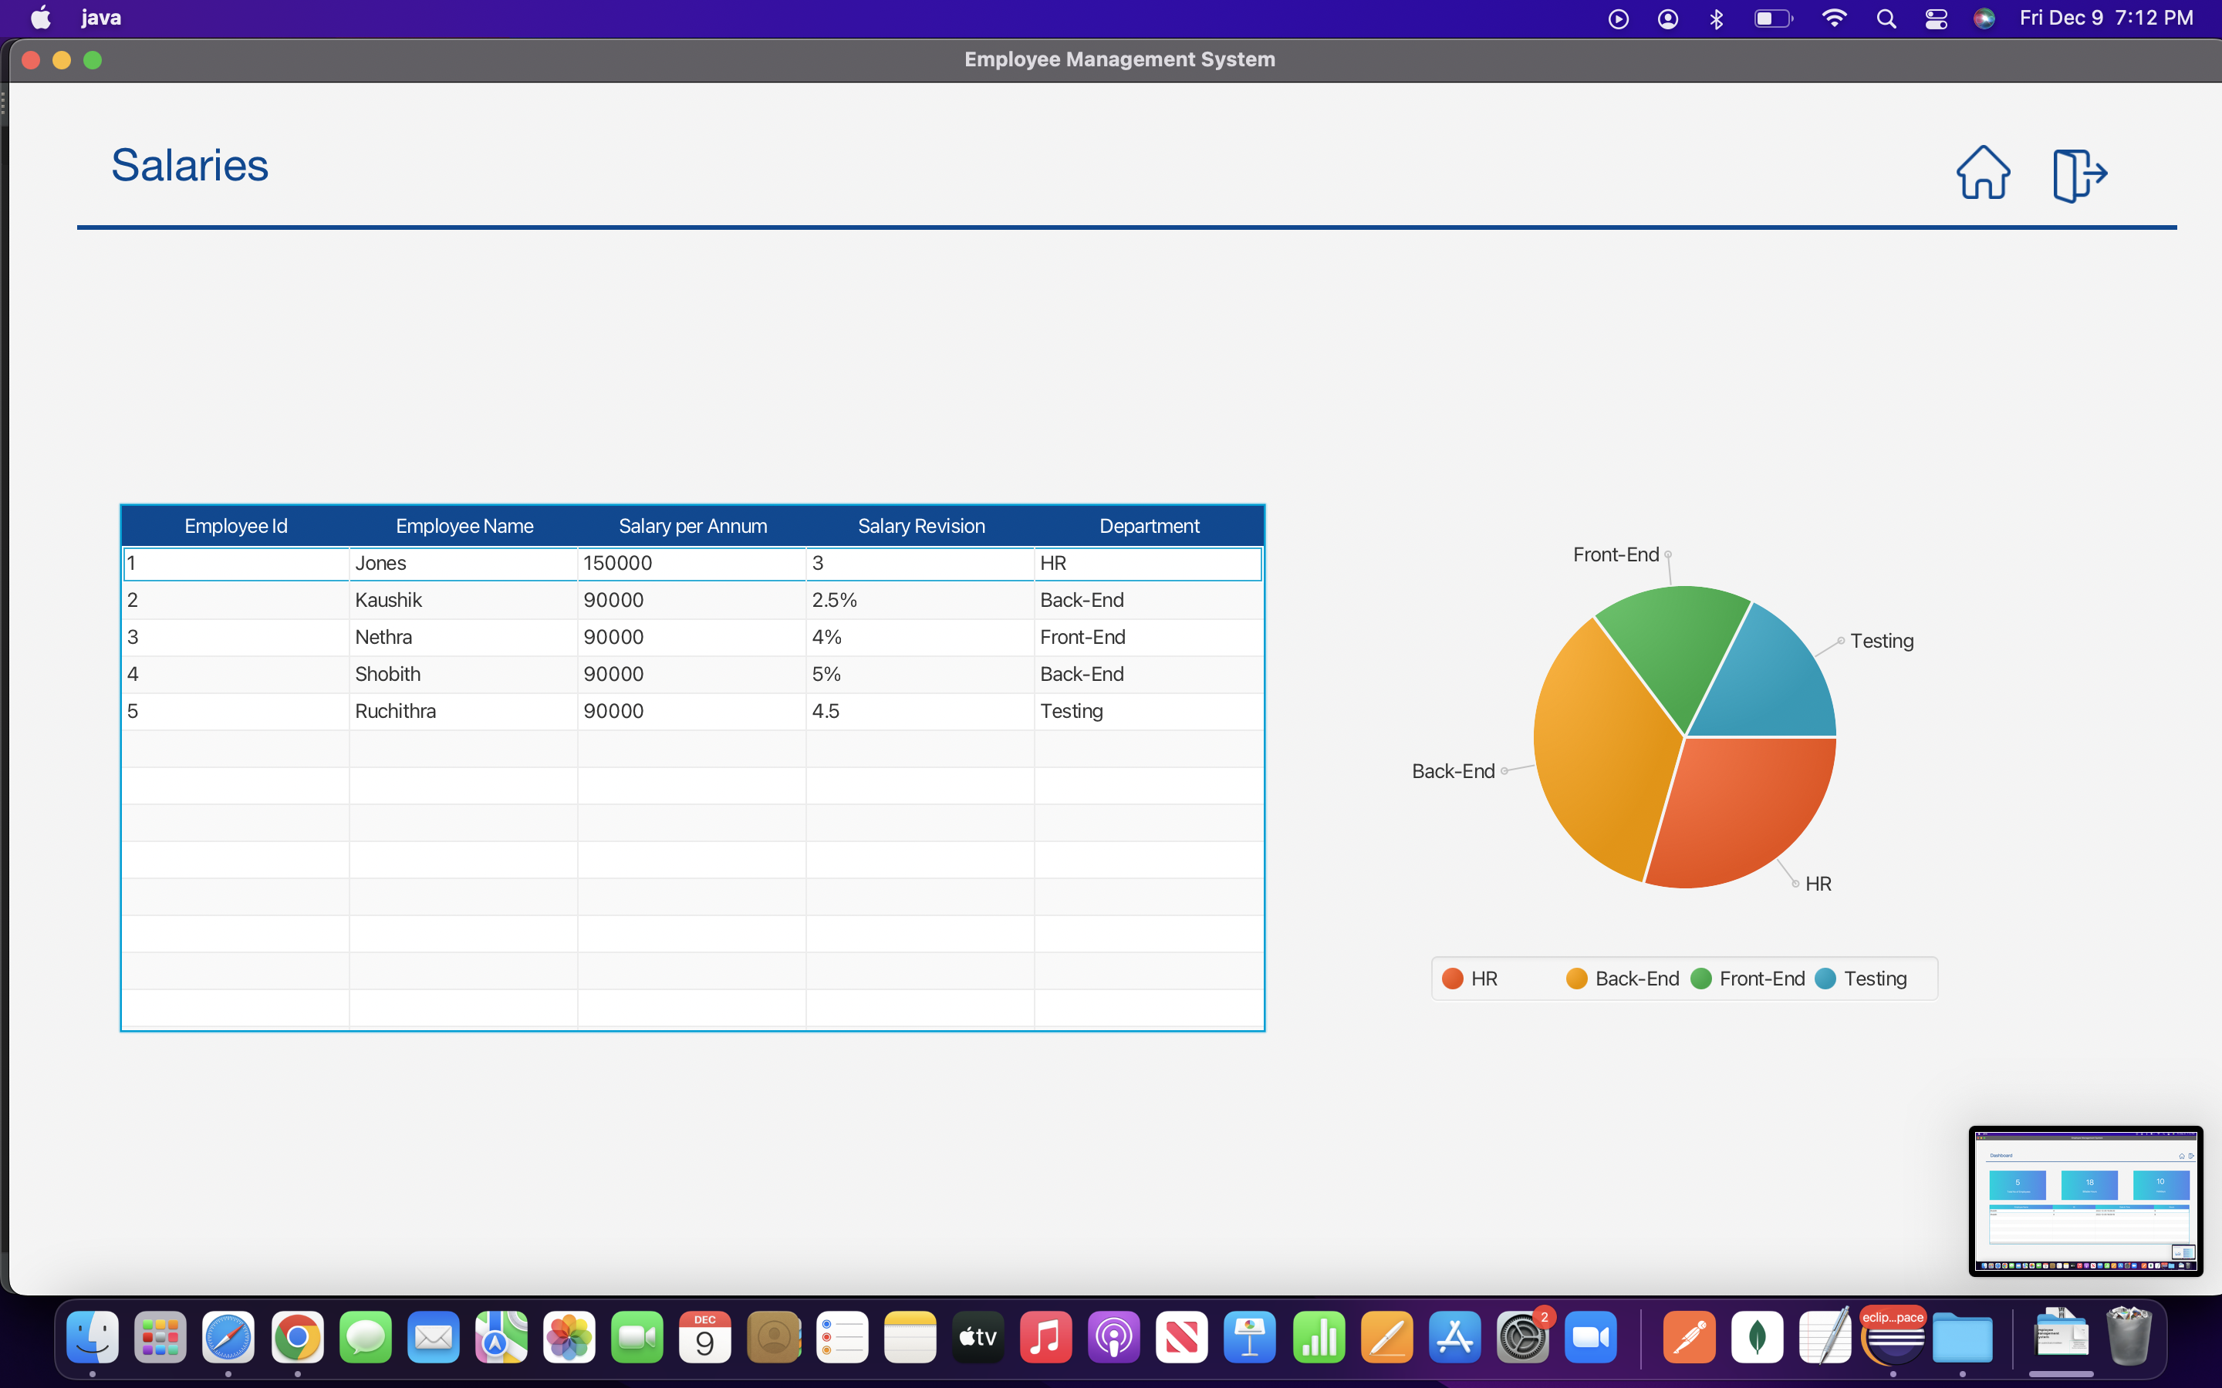Launch Zoom from the dock
This screenshot has height=1388, width=2222.
coord(1590,1338)
